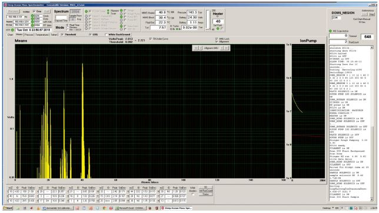Click the date and time field

click(x=34, y=30)
